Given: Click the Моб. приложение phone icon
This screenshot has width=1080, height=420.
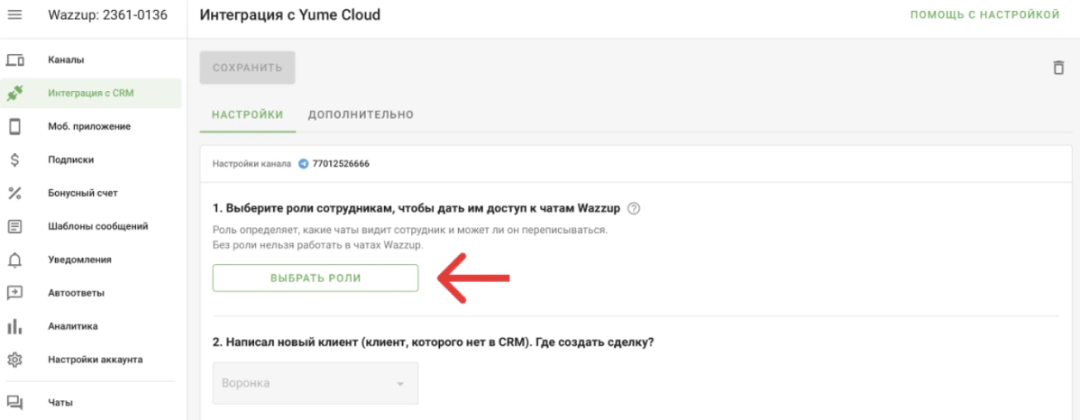Looking at the screenshot, I should [14, 127].
